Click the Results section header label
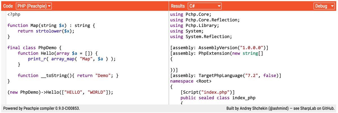This screenshot has width=338, height=113. point(178,6)
